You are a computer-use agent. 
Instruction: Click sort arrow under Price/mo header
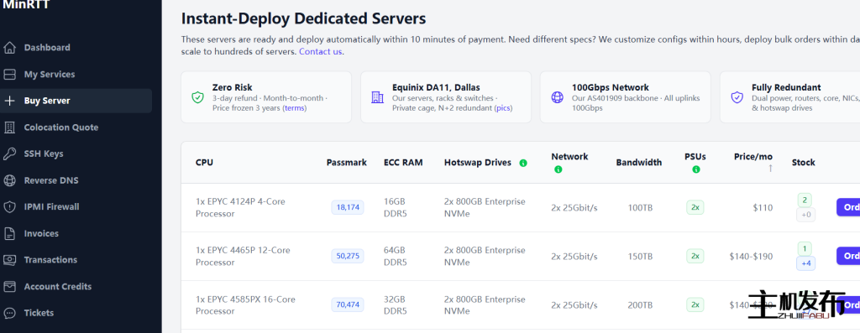point(770,169)
